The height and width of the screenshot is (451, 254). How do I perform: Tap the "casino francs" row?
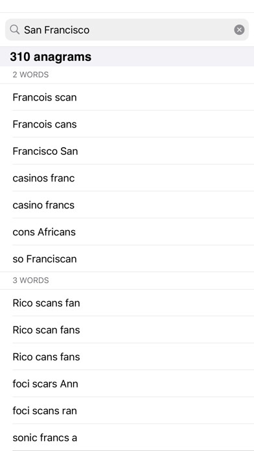click(127, 205)
